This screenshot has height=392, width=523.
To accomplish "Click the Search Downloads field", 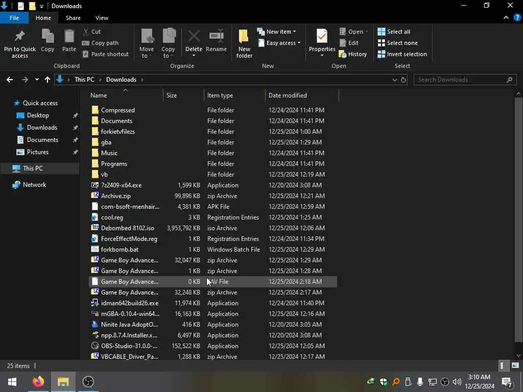I will (x=465, y=80).
